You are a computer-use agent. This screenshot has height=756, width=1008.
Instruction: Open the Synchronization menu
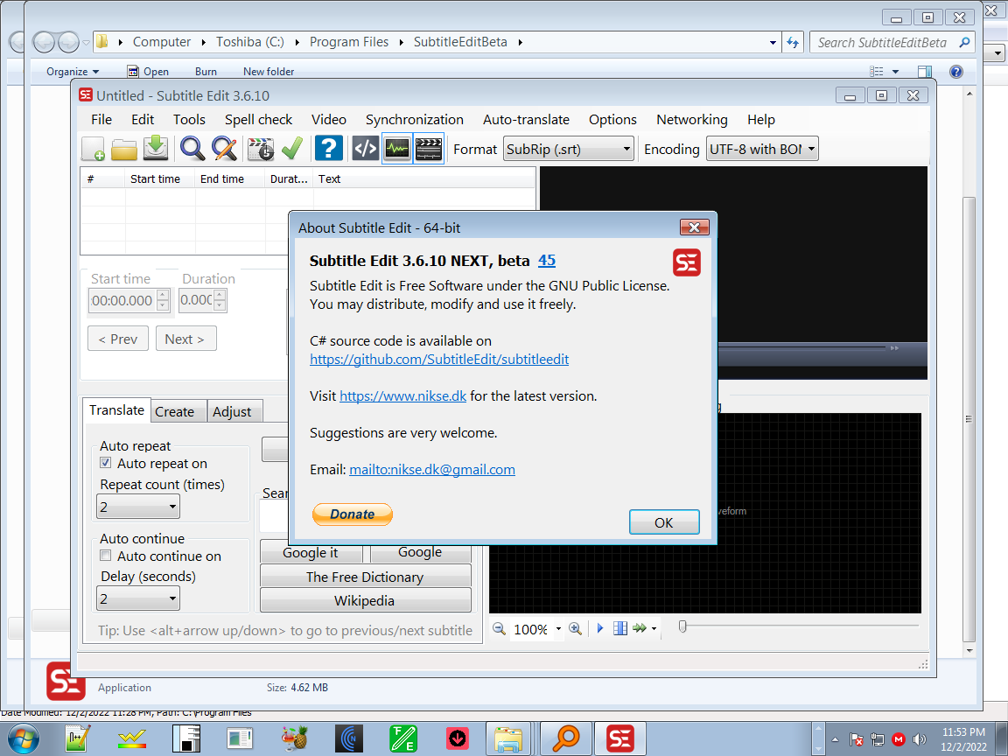tap(415, 120)
